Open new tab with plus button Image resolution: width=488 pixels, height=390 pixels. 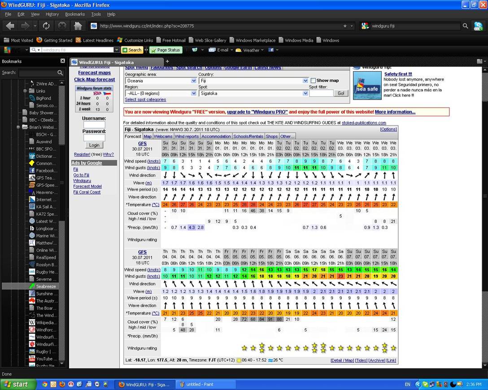pyautogui.click(x=167, y=61)
